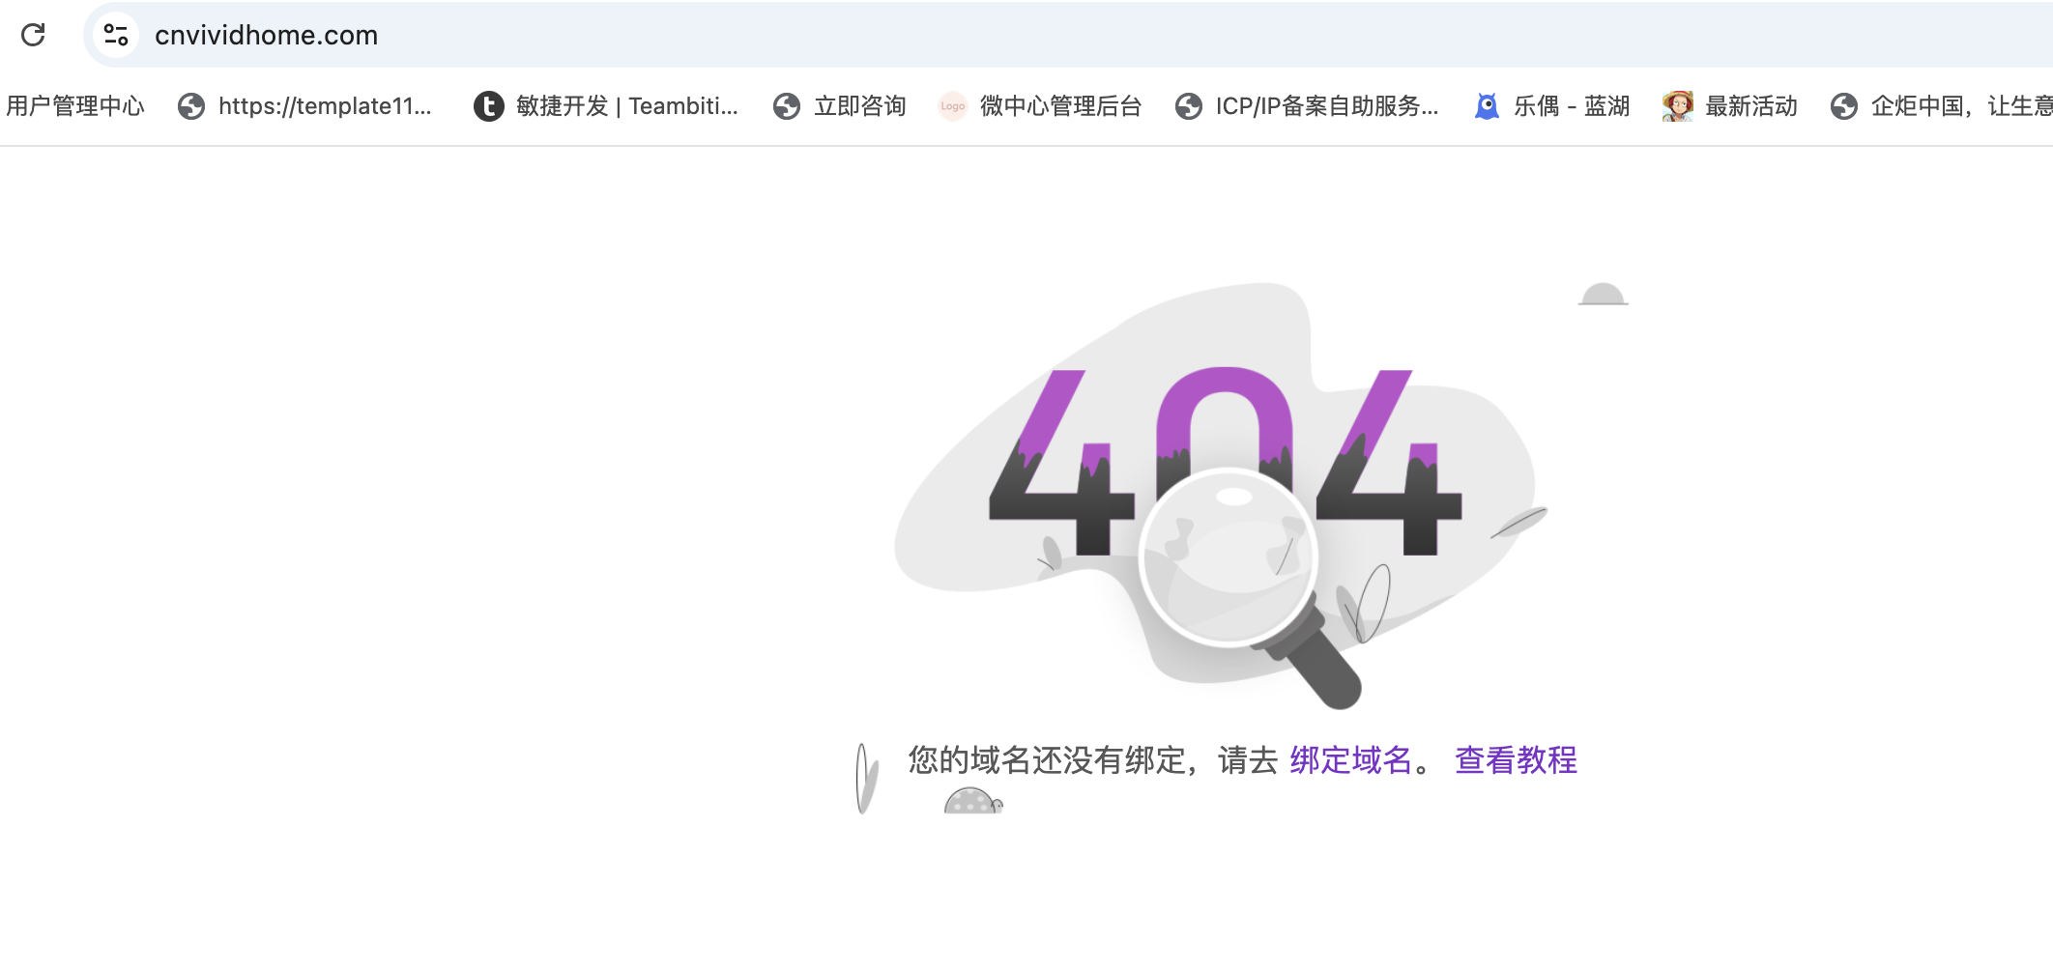This screenshot has height=970, width=2053.
Task: Click the Logo favicon of 微中心管理后台
Action: pyautogui.click(x=952, y=106)
